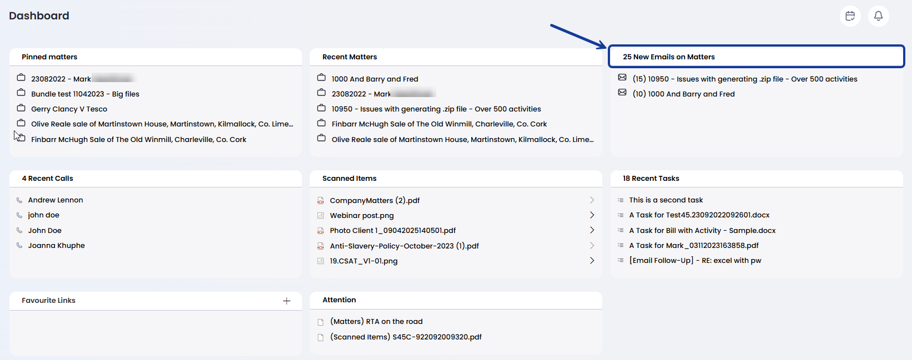Click PDF icon beside CompanyMatters (2).pdf
Screen dimensions: 912x360
point(320,201)
